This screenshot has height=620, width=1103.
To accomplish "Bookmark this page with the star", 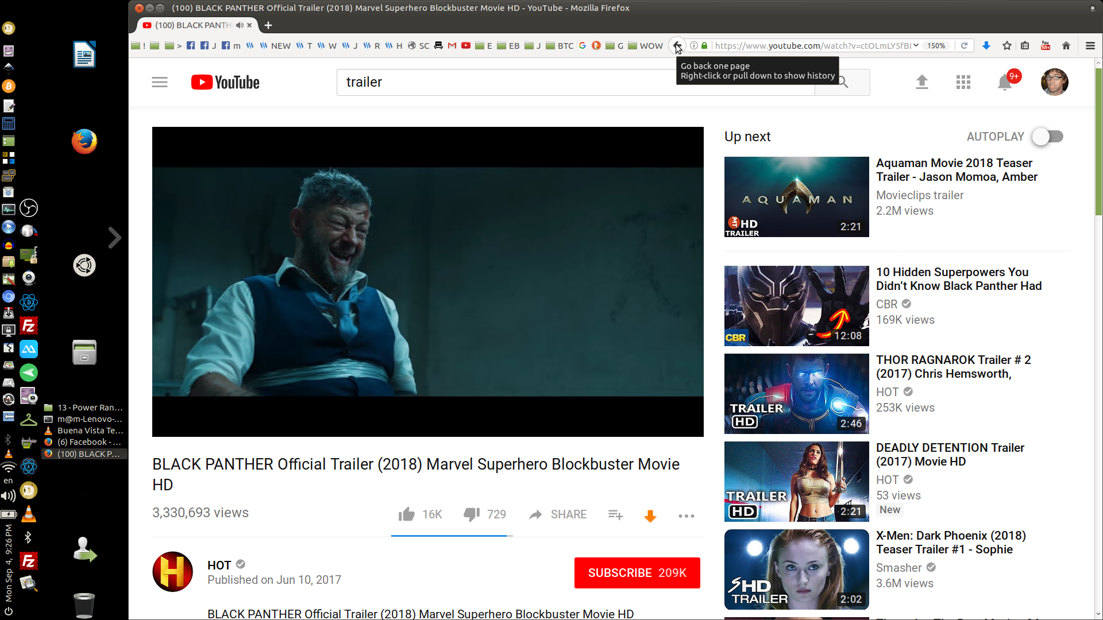I will 1007,45.
